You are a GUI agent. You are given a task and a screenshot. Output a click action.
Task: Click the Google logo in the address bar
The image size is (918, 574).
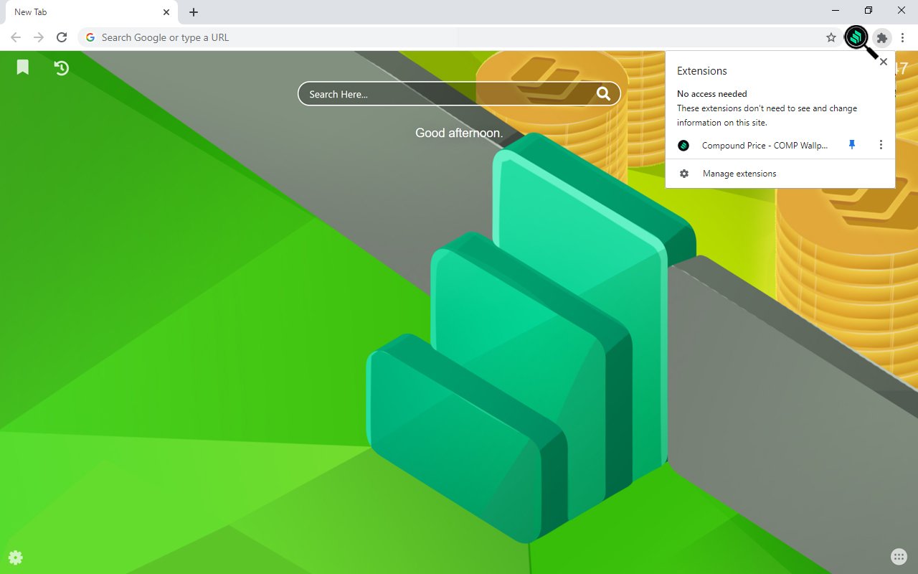[90, 37]
